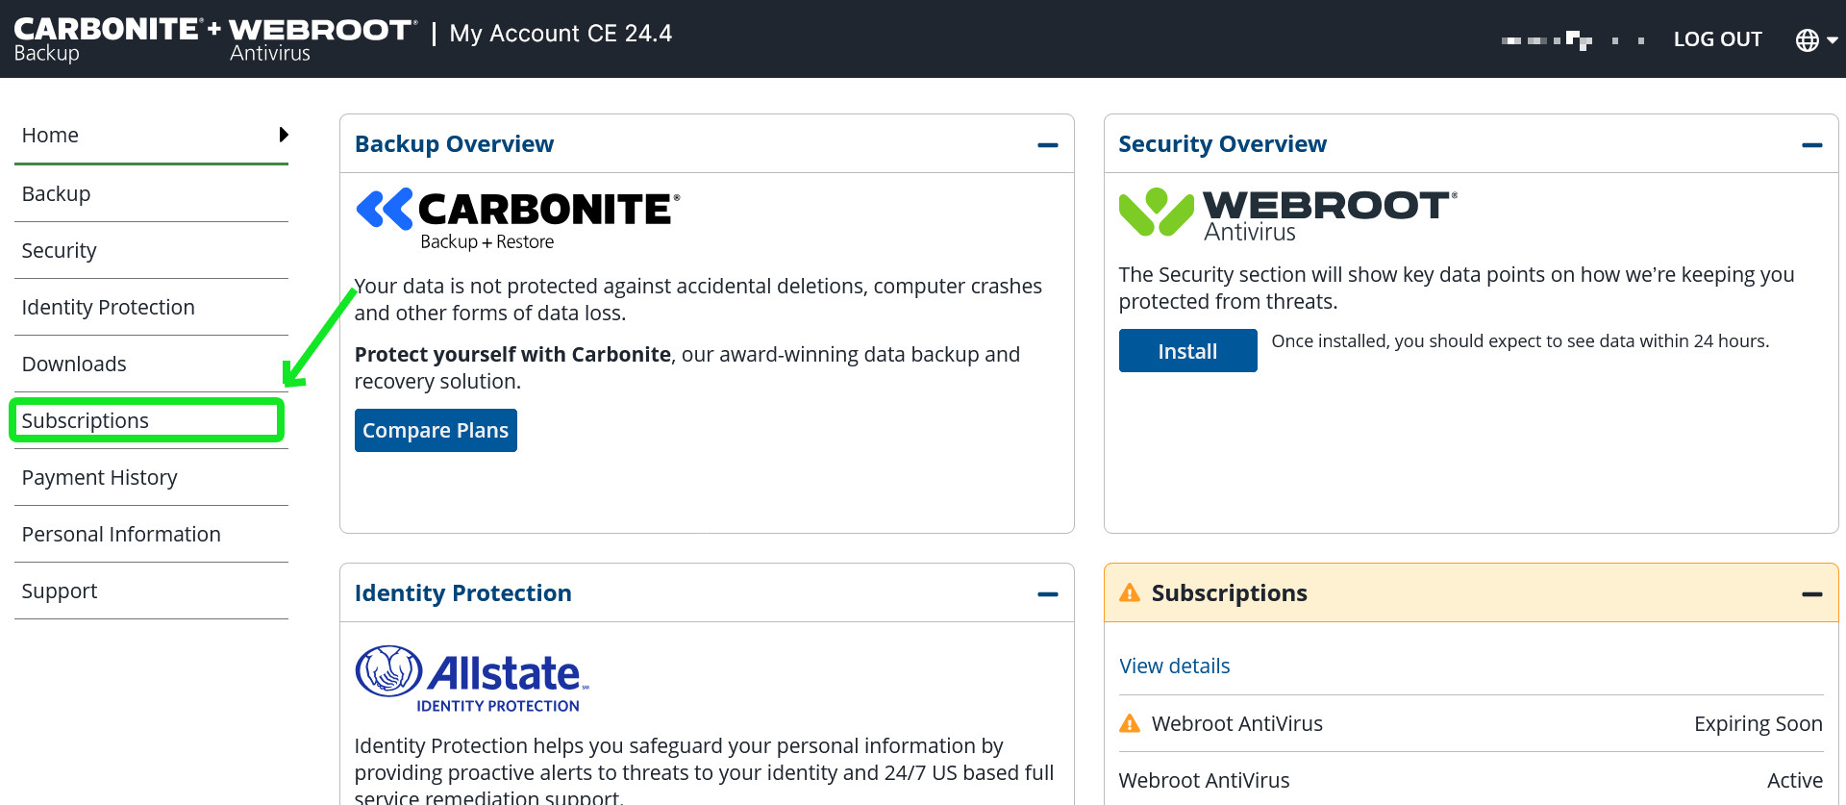Open the Subscriptions sidebar menu item
The image size is (1846, 805).
(86, 421)
